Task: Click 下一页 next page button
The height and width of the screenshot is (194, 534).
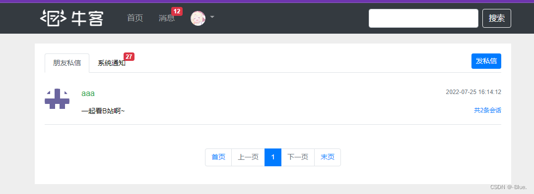Action: coord(298,157)
